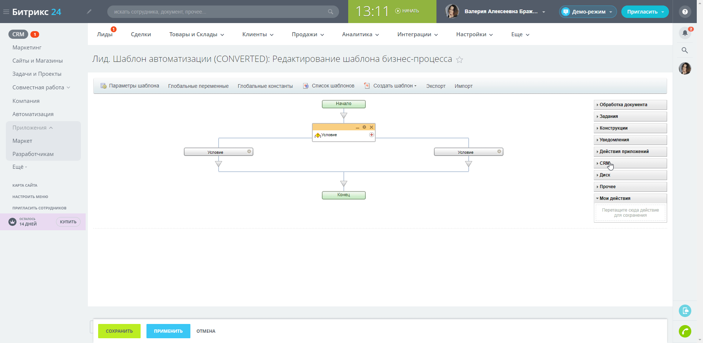Screen dimensions: 703x343
Task: Add page to favorites with star icon
Action: click(x=460, y=60)
